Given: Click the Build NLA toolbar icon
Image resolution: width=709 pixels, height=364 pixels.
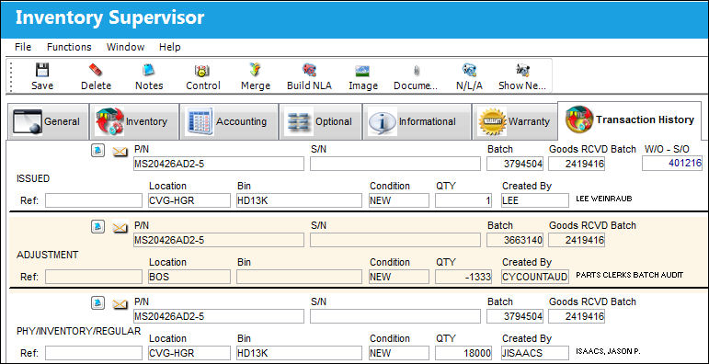Looking at the screenshot, I should point(309,70).
